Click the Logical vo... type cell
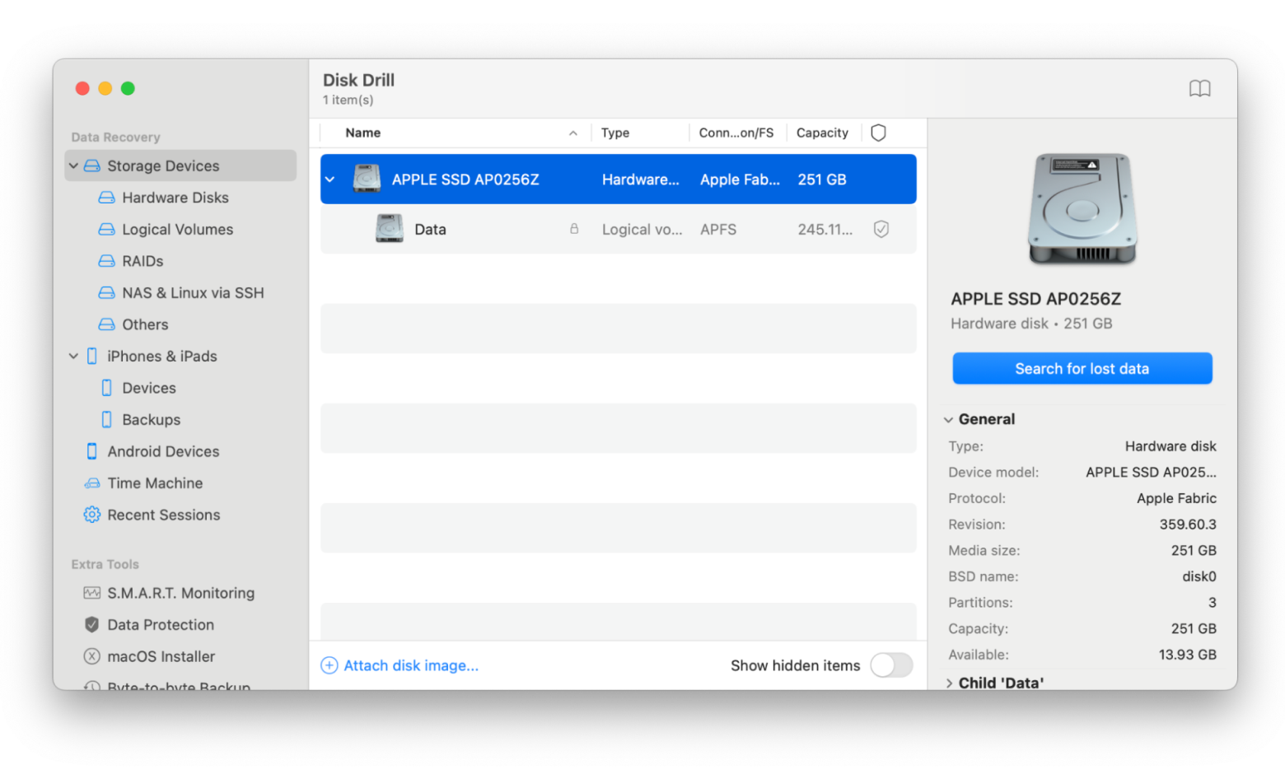This screenshot has width=1285, height=774. click(642, 230)
